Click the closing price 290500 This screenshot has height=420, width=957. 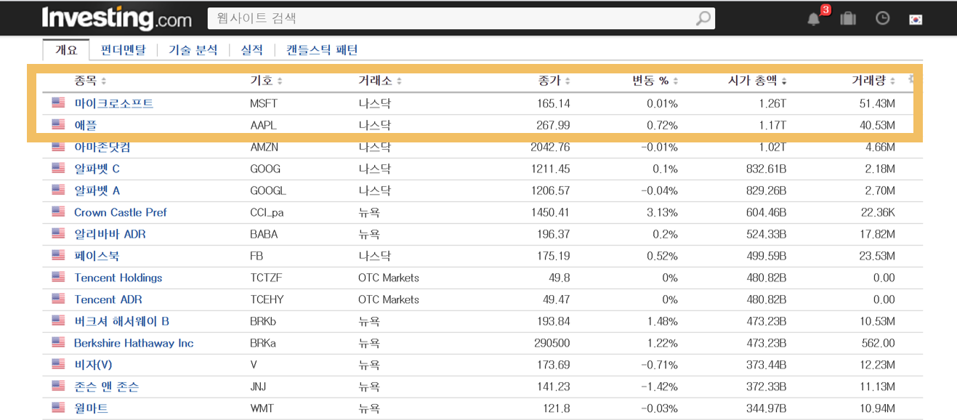coord(552,343)
